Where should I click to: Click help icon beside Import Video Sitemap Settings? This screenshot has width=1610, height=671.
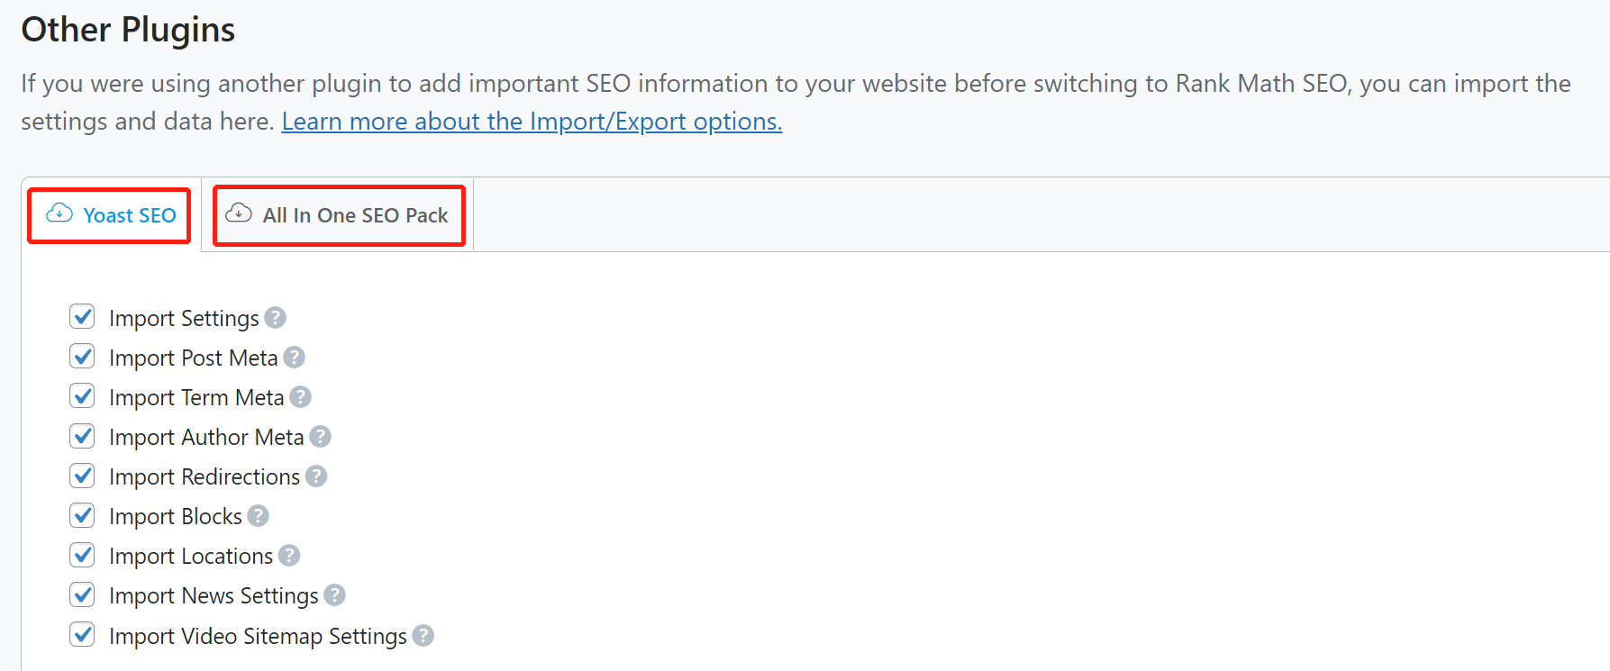click(423, 636)
